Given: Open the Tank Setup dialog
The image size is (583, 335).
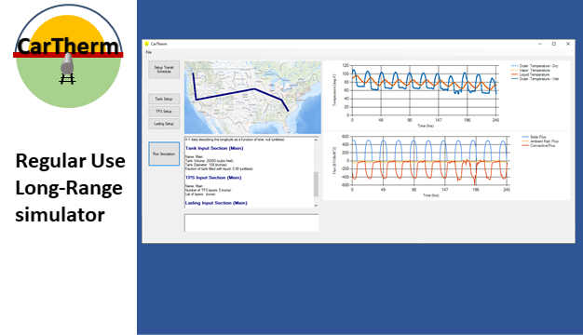Looking at the screenshot, I should (x=164, y=99).
